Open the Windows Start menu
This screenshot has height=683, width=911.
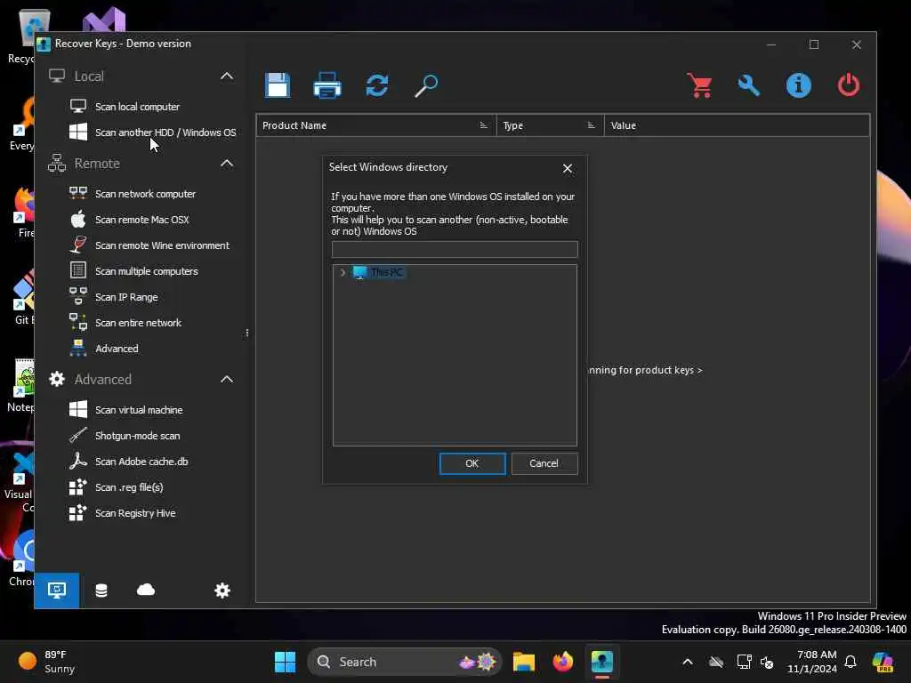point(285,662)
